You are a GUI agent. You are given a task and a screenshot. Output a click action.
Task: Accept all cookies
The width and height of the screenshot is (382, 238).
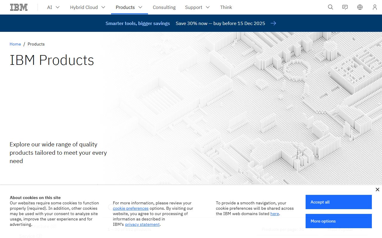point(338,202)
